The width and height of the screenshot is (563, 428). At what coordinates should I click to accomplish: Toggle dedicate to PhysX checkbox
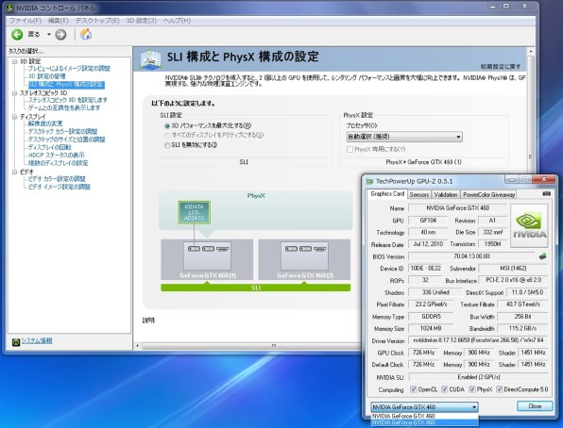[350, 149]
